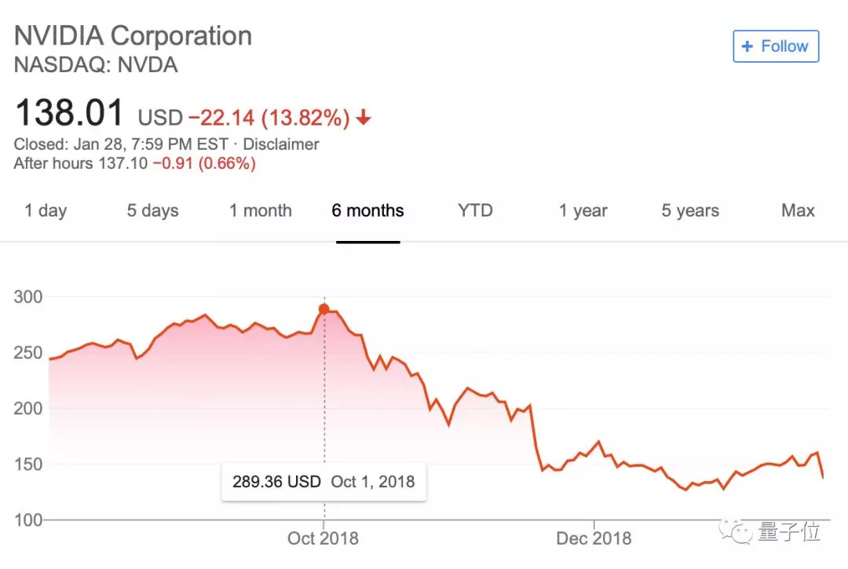Click the NVIDIA Corporation title
This screenshot has width=848, height=569.
[x=133, y=36]
